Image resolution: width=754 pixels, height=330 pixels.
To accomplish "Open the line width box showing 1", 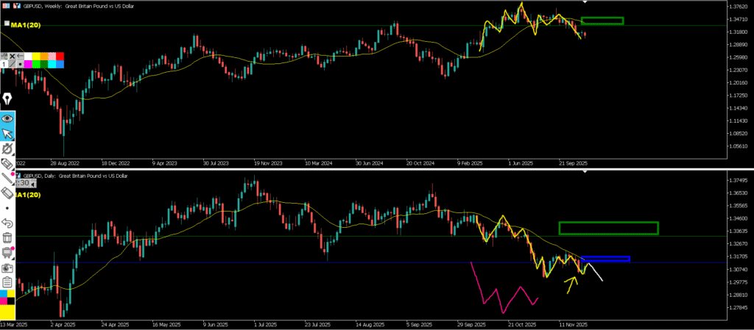I will click(x=4, y=64).
